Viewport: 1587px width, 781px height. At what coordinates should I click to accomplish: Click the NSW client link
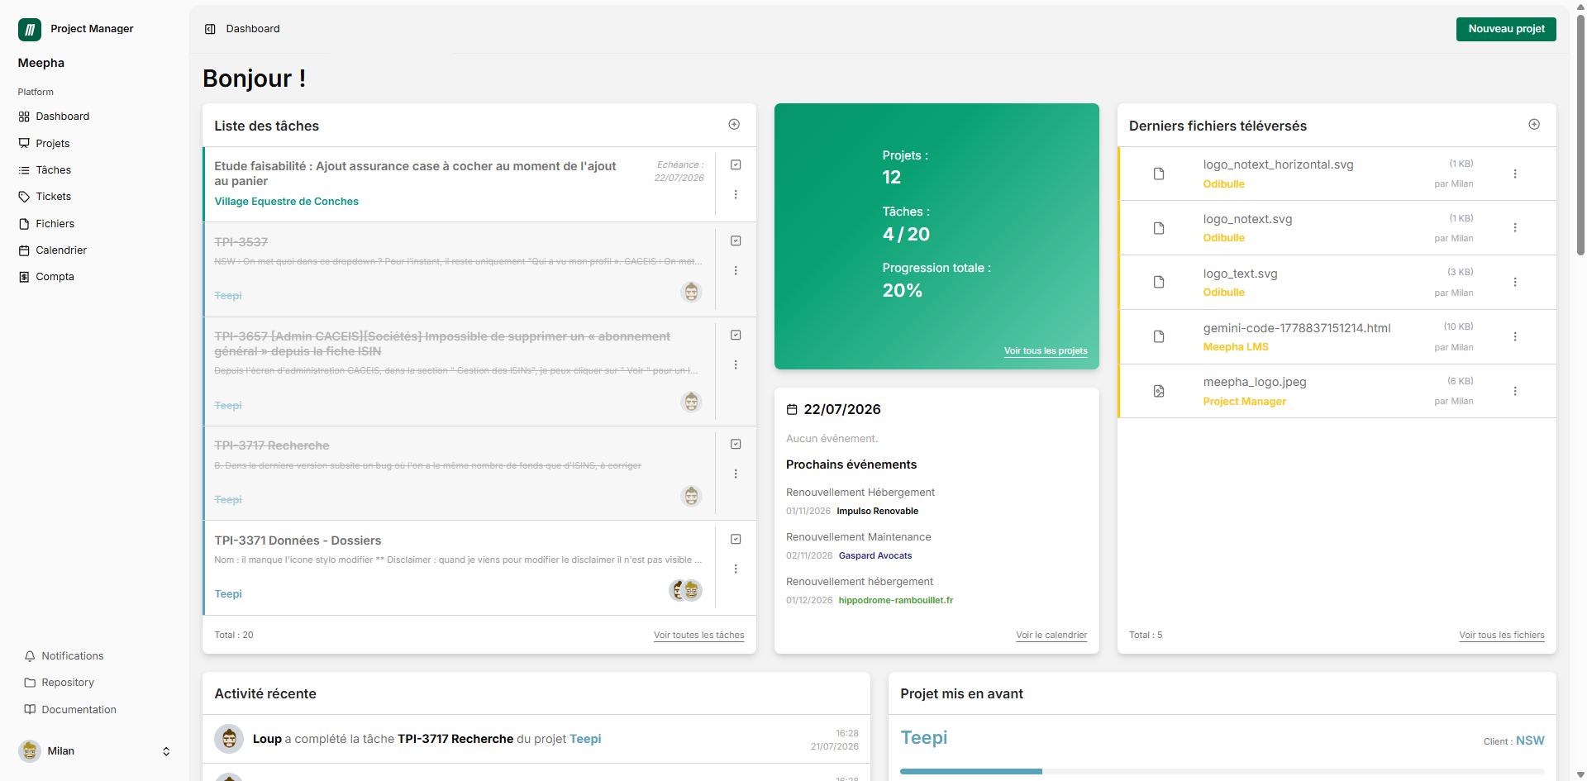pyautogui.click(x=1530, y=741)
